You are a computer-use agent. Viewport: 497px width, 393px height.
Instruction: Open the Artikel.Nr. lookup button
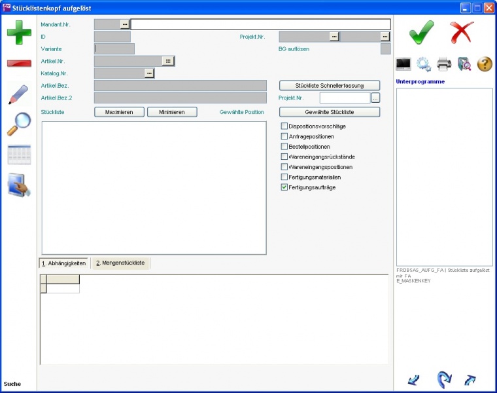pyautogui.click(x=168, y=61)
